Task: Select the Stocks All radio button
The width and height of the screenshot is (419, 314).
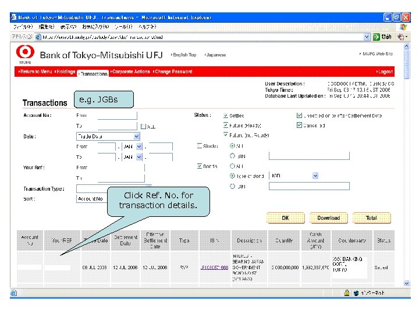Action: tap(232, 146)
